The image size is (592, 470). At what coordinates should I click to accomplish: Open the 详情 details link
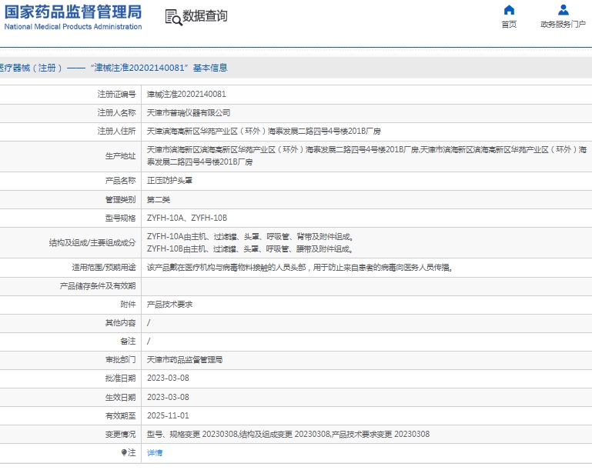155,452
